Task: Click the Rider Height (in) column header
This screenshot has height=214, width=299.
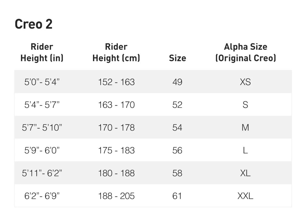Action: pos(42,52)
